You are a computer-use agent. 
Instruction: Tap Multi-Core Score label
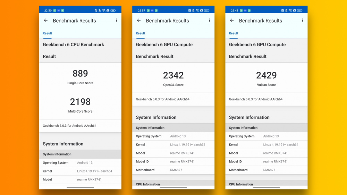click(81, 111)
